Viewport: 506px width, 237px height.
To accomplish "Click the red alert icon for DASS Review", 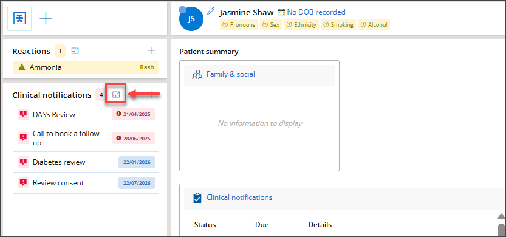I will [23, 114].
